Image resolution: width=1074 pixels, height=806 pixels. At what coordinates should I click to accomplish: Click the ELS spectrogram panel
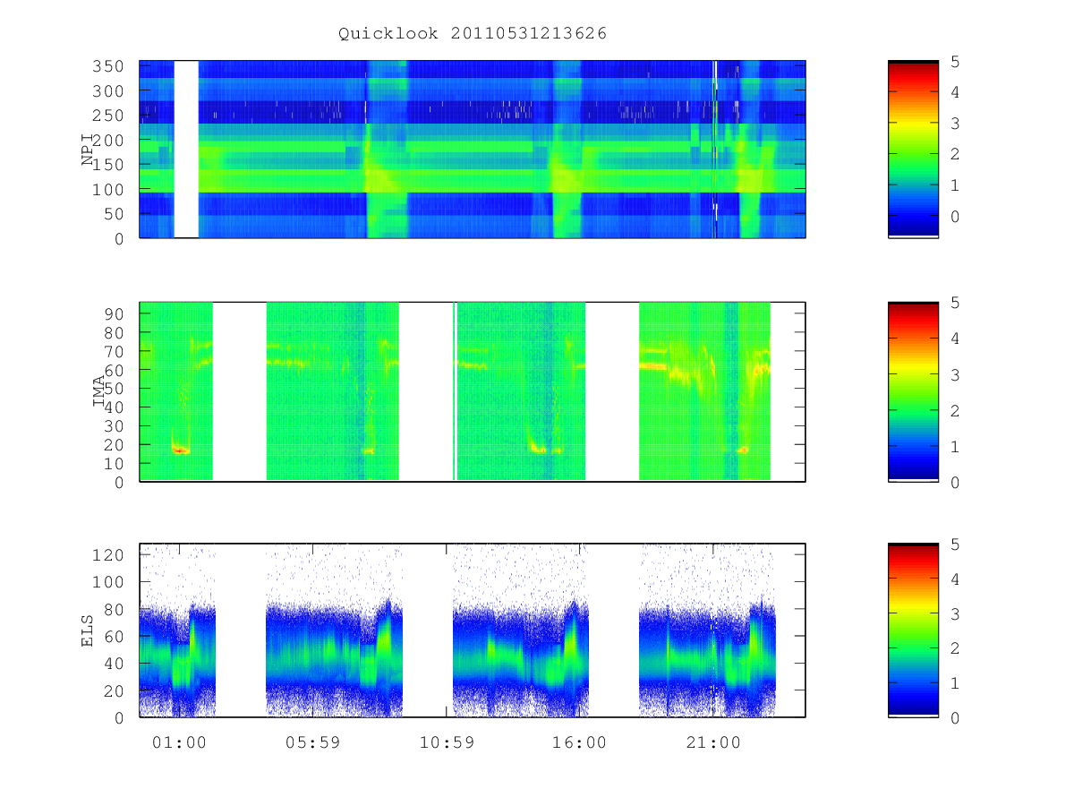pos(473,630)
